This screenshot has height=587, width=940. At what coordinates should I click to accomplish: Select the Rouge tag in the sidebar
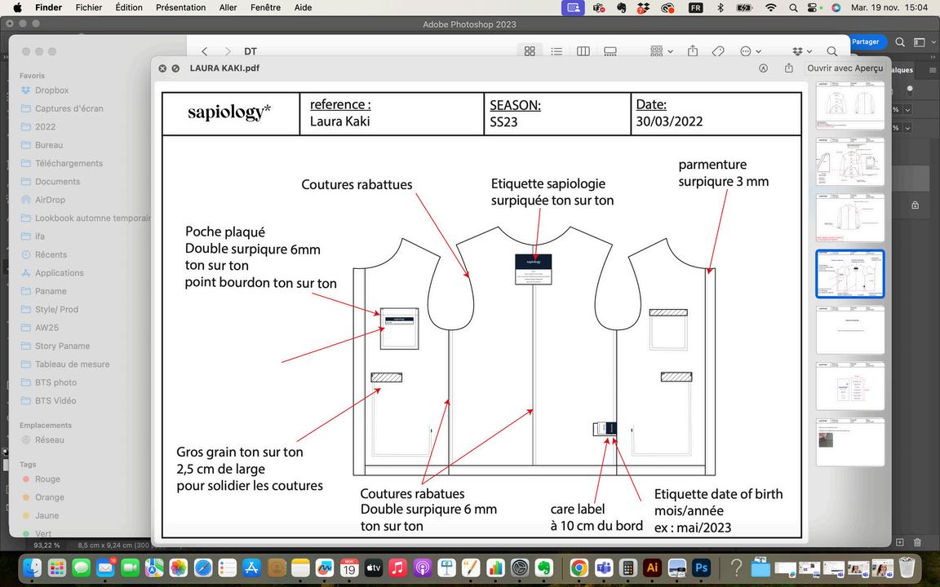tap(47, 479)
